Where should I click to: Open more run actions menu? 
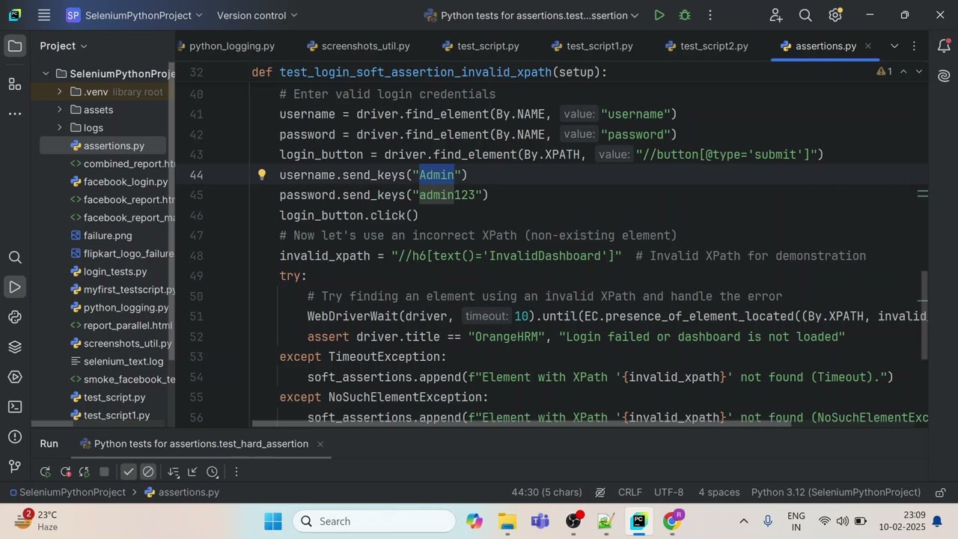coord(710,15)
